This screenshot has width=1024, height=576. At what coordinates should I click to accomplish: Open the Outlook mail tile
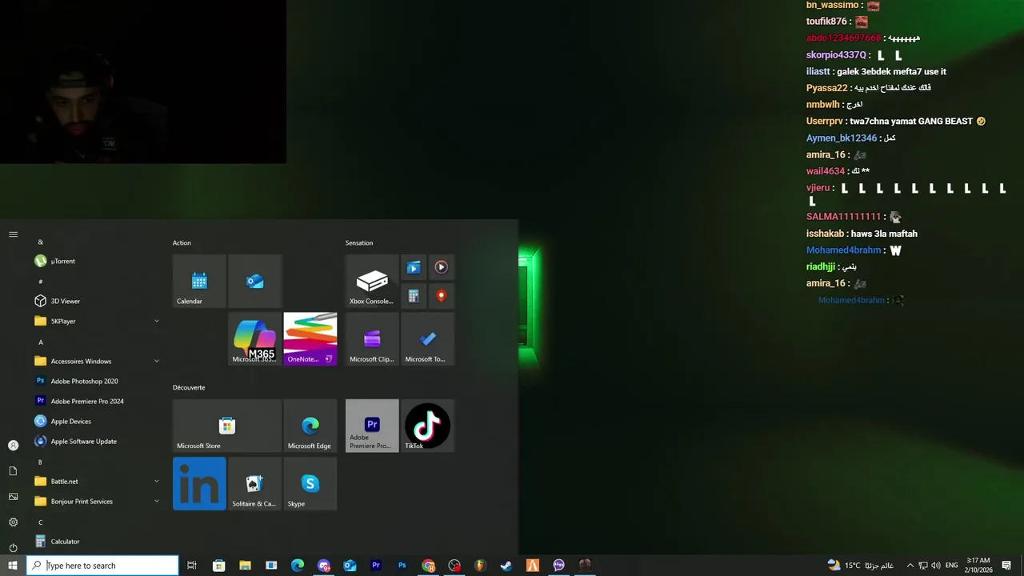[x=254, y=281]
